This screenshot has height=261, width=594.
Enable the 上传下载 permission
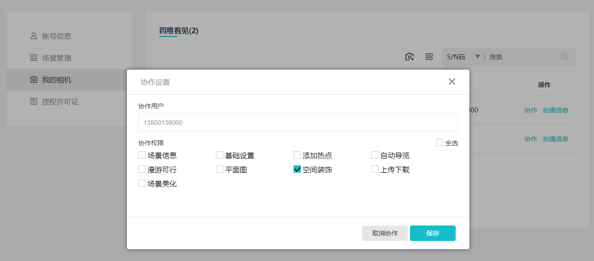(375, 169)
